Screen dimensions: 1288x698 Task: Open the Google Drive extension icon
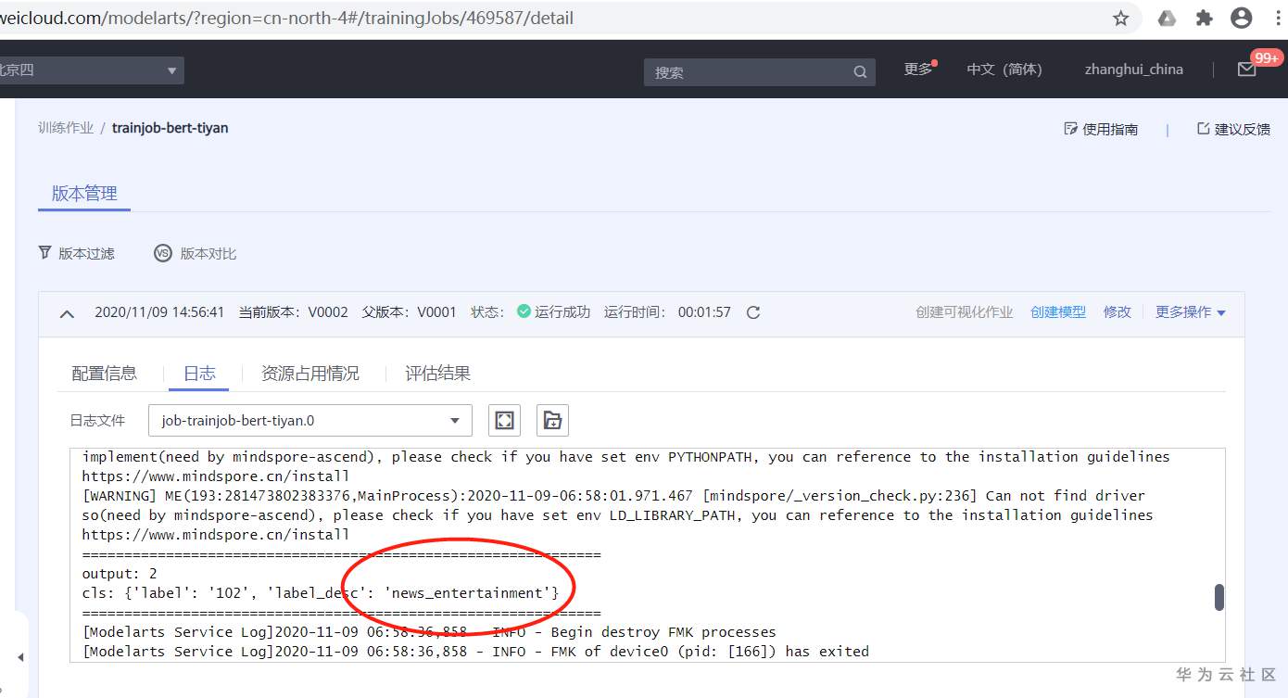pos(1168,19)
